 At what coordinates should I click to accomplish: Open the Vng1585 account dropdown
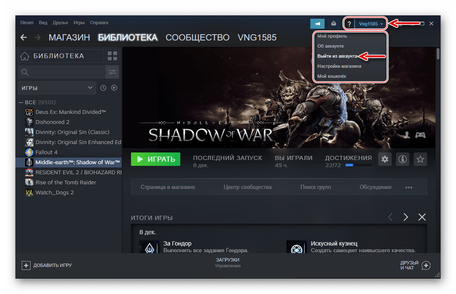point(371,24)
